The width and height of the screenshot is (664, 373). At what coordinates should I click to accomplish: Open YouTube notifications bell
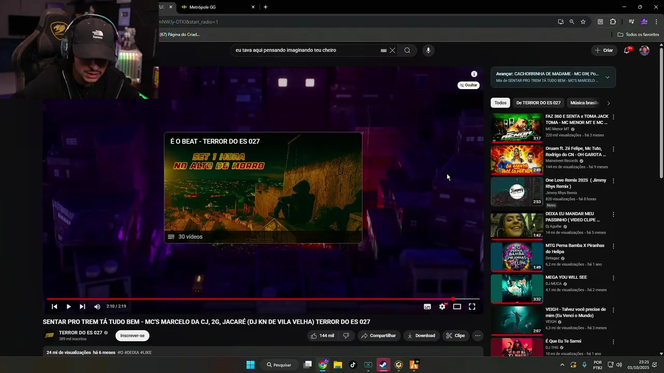coord(627,50)
